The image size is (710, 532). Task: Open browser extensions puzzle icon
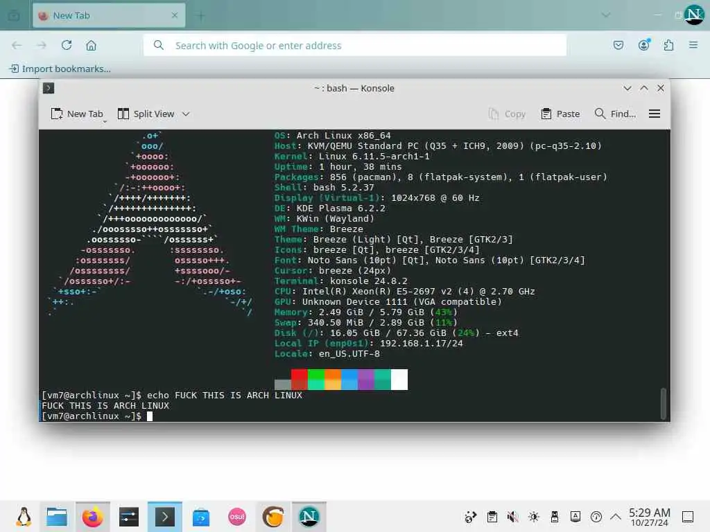(668, 45)
